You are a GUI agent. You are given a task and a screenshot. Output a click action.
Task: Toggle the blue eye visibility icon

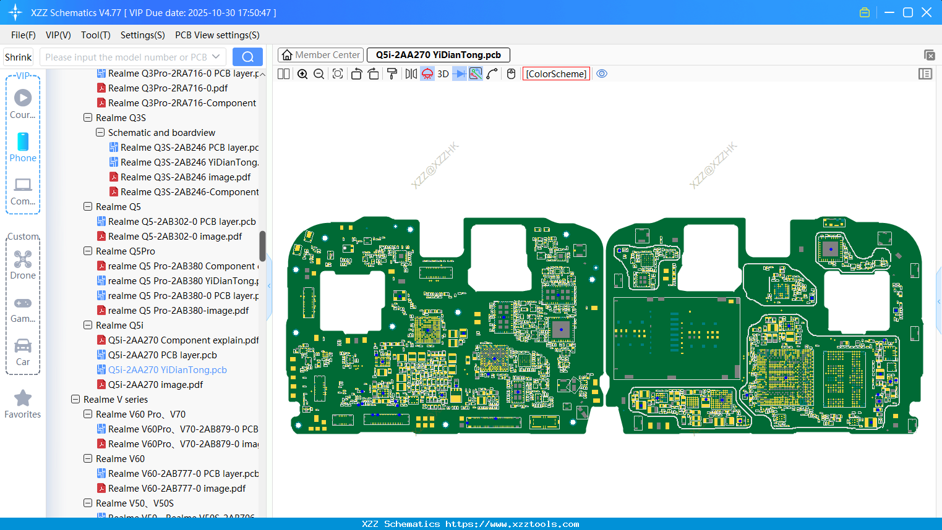click(602, 74)
